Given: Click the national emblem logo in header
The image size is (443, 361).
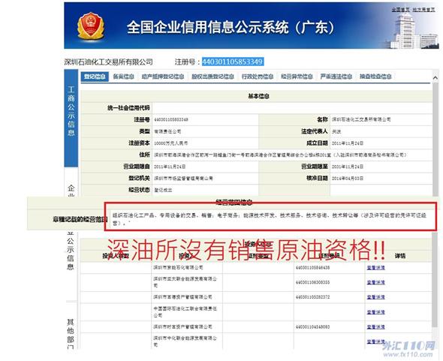Looking at the screenshot, I should 91,26.
